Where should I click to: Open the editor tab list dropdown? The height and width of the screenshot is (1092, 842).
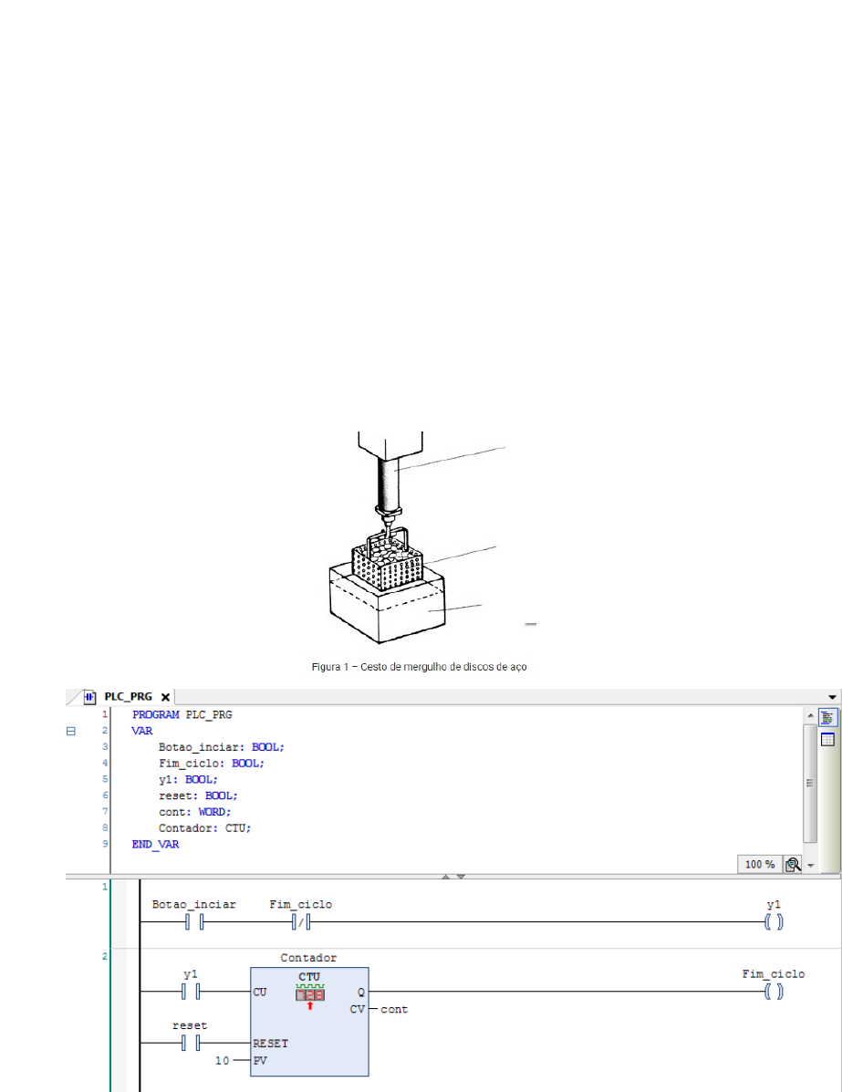[x=832, y=696]
